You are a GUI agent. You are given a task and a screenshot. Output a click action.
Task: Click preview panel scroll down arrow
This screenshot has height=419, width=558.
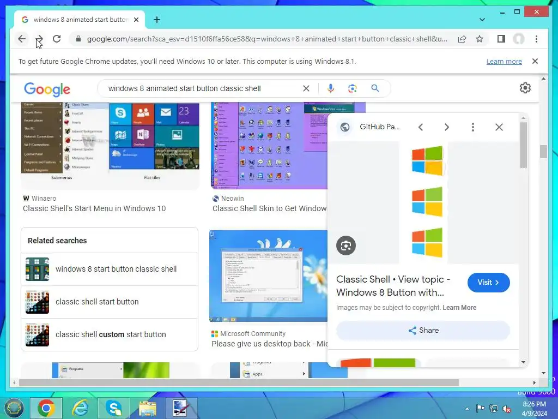523,362
